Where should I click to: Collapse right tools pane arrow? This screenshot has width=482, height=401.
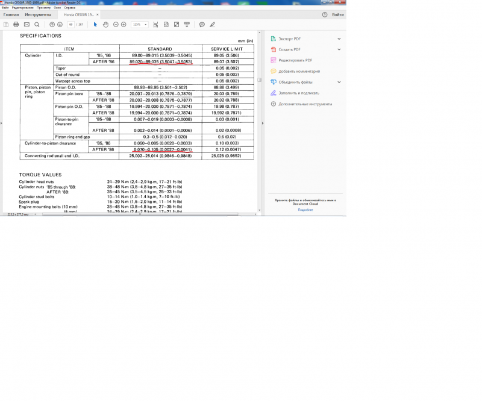(263, 123)
